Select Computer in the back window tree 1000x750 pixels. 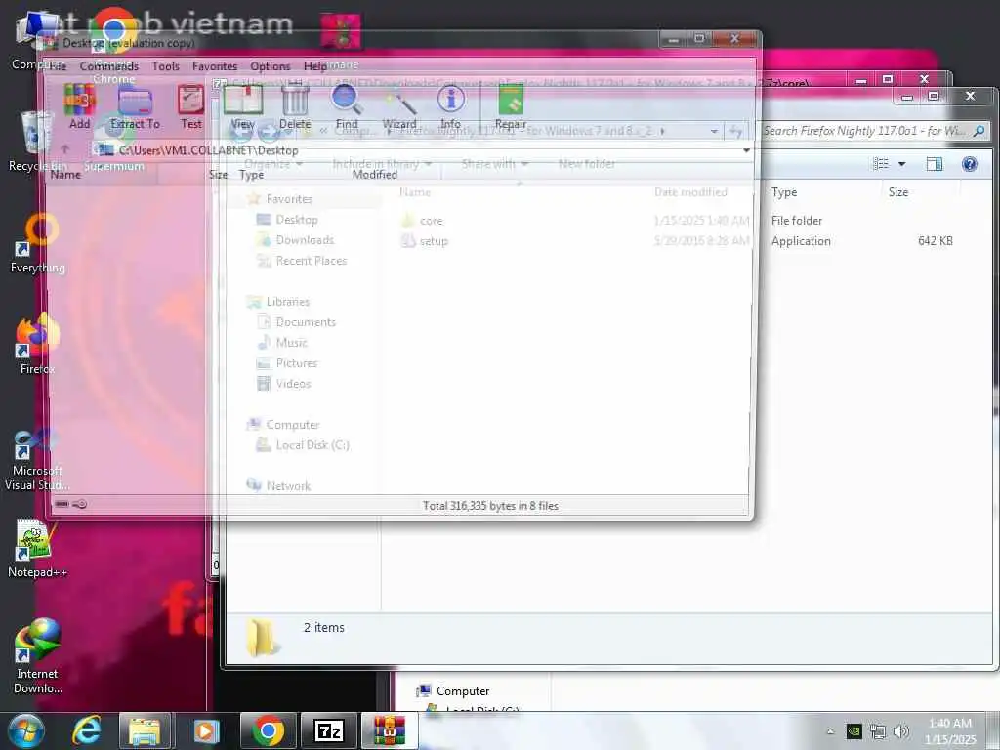tap(453, 691)
